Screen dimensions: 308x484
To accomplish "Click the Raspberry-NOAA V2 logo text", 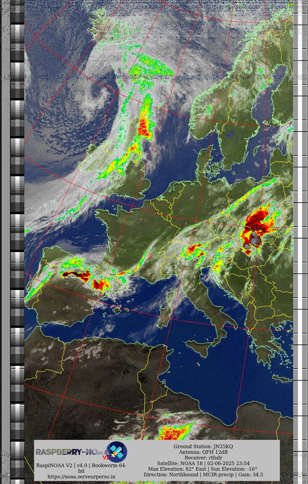I will [x=73, y=452].
